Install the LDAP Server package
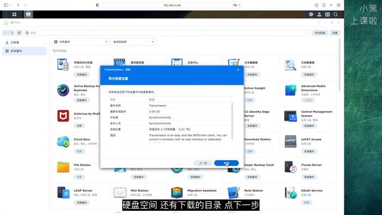The height and width of the screenshot is (215, 382). pos(82,202)
